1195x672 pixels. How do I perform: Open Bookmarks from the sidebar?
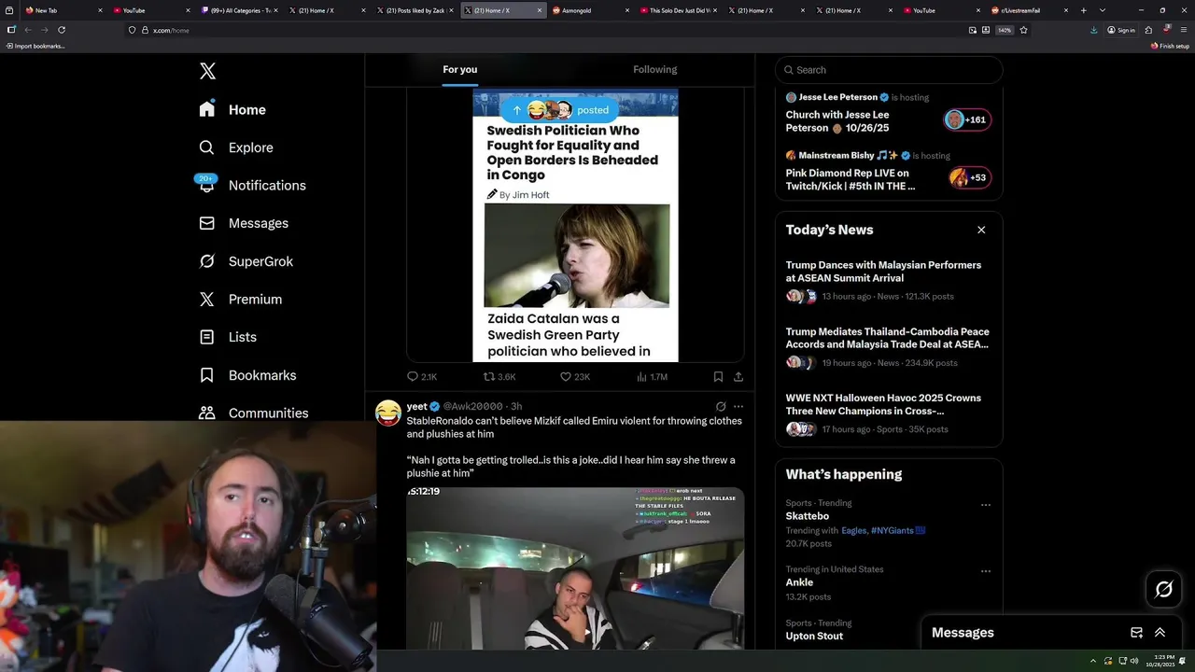coord(247,375)
